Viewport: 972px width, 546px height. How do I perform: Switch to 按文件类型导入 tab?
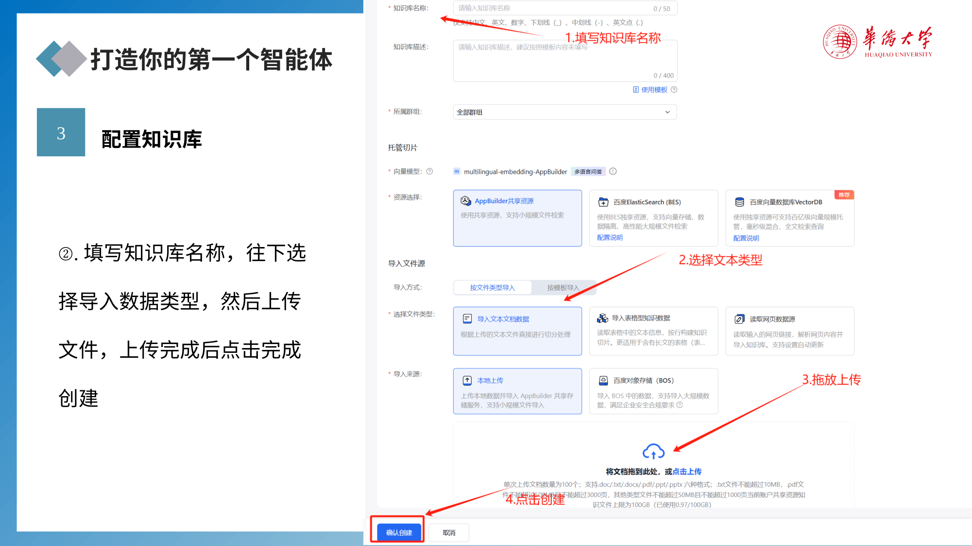(x=492, y=287)
